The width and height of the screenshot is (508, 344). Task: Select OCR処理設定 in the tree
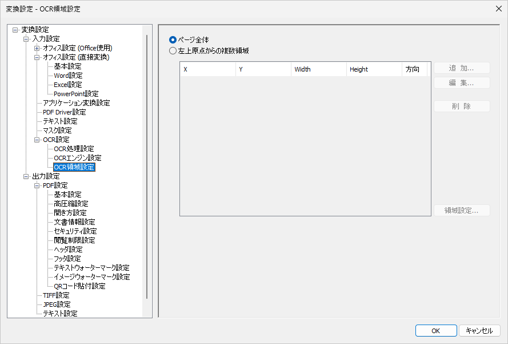coord(74,149)
